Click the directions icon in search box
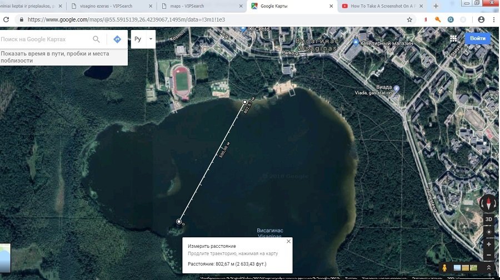Screen dimensions: 500x280 click(x=117, y=39)
